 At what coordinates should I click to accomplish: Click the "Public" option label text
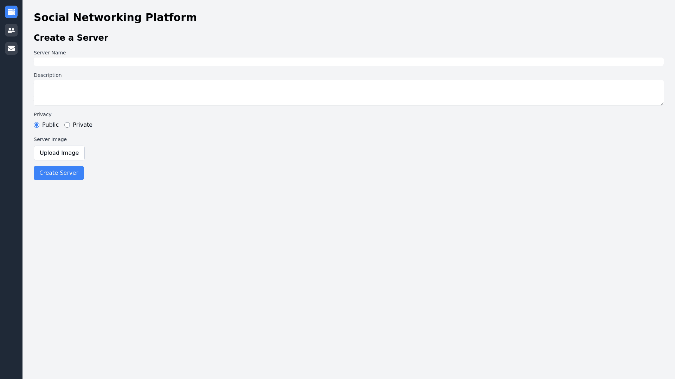pos(50,125)
